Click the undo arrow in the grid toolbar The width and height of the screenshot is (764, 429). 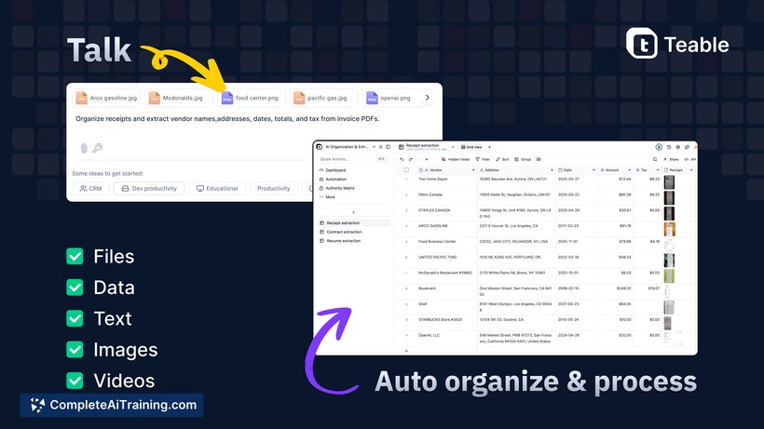coord(402,159)
